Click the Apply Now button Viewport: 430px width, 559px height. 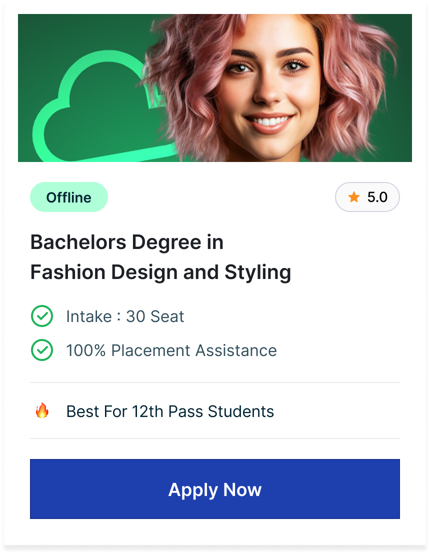[x=215, y=488]
